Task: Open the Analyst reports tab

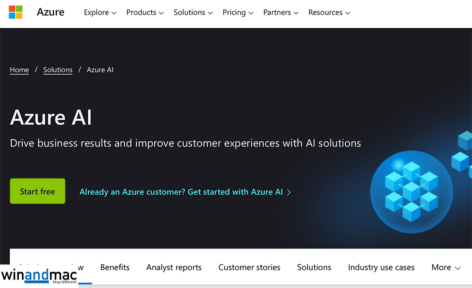Action: 174,267
